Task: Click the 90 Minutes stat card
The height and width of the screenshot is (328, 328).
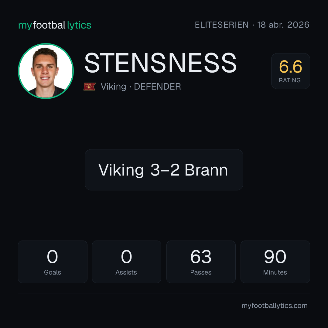Action: [275, 262]
